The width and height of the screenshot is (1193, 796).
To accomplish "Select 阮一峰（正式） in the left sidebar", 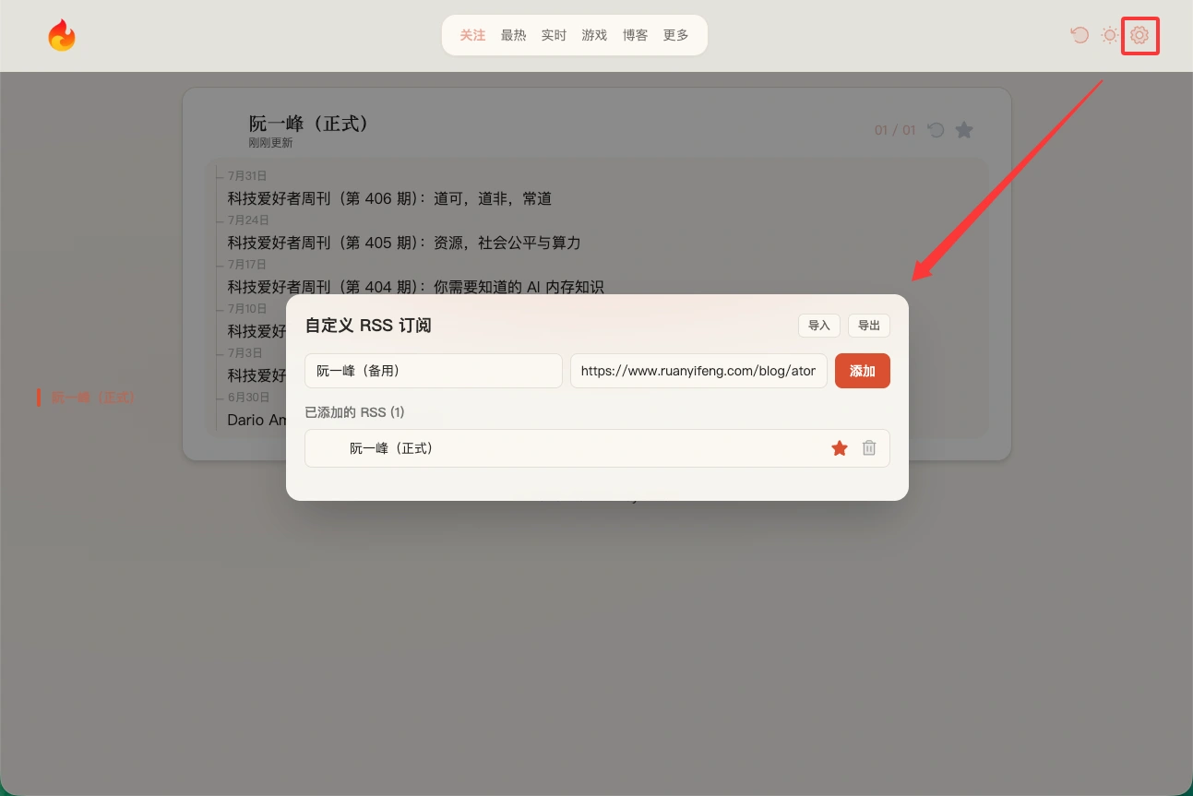I will (92, 398).
